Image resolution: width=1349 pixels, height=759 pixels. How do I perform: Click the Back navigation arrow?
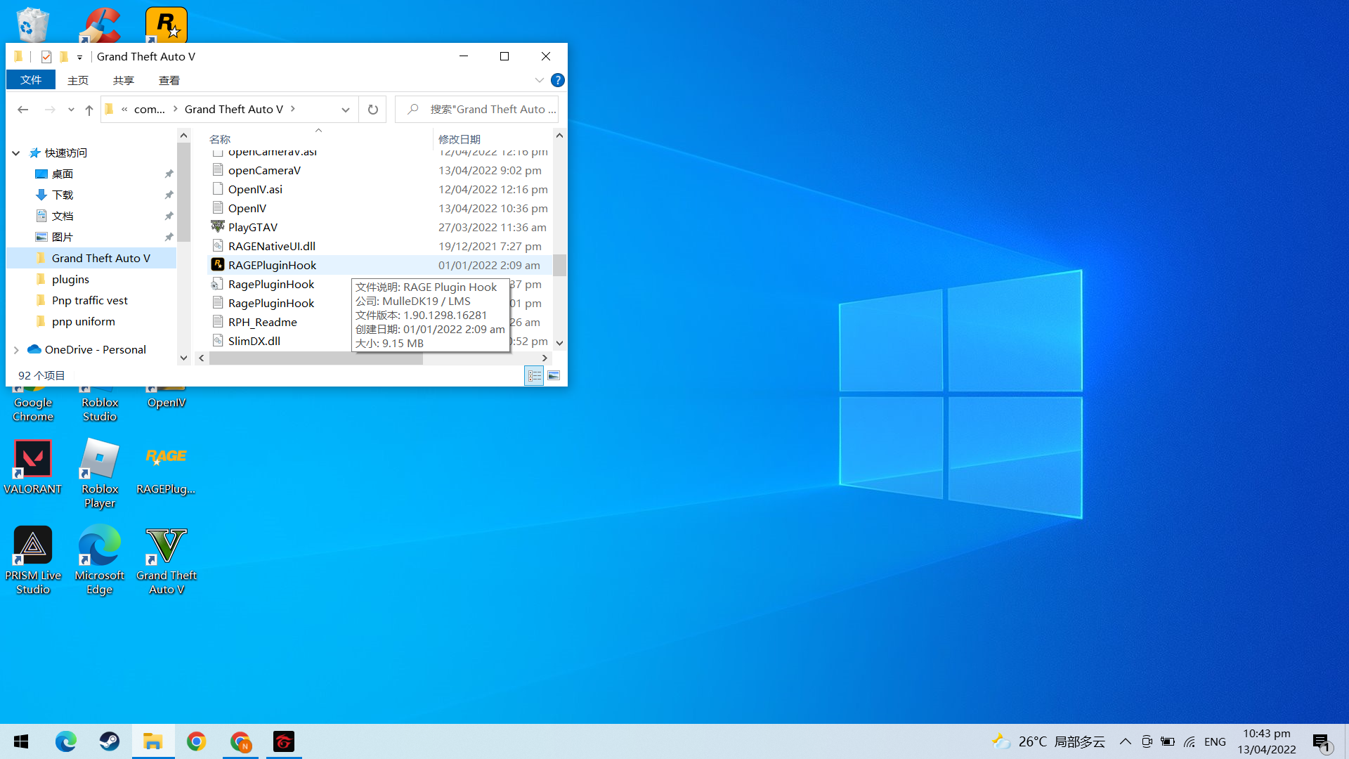(x=22, y=110)
